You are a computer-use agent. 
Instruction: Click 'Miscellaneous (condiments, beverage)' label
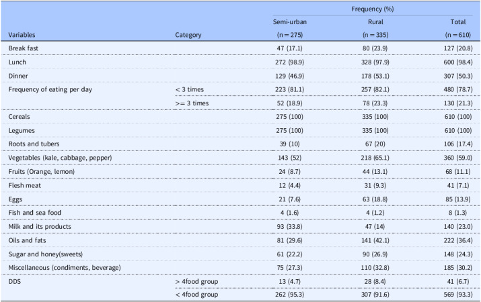(65, 268)
